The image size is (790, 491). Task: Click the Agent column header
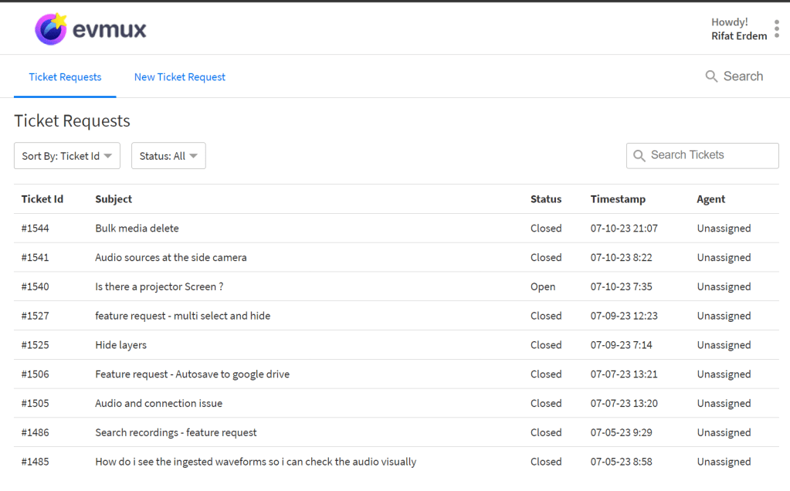click(x=710, y=199)
